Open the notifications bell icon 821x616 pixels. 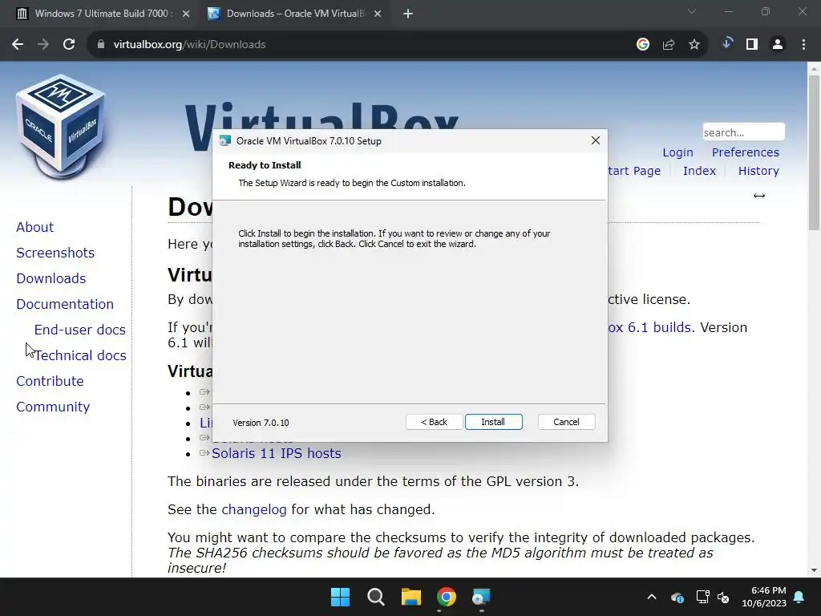pyautogui.click(x=799, y=597)
